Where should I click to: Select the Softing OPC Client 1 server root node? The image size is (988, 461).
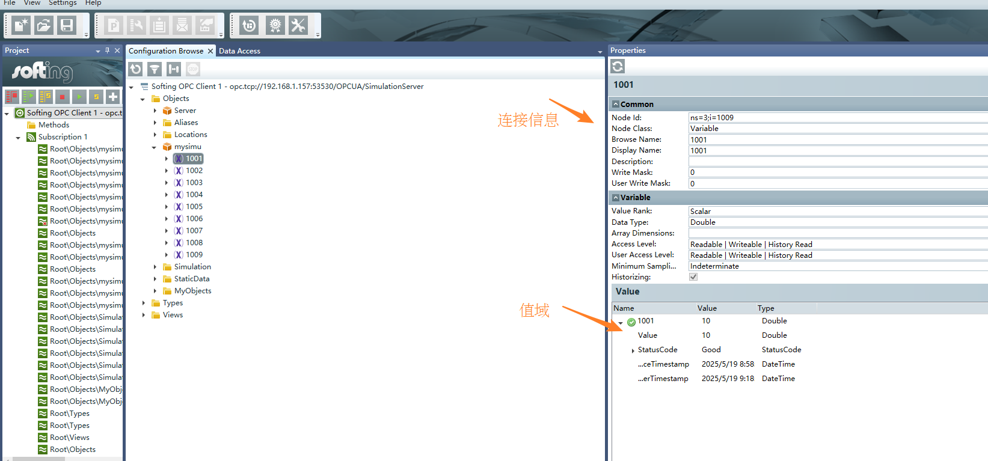[281, 87]
